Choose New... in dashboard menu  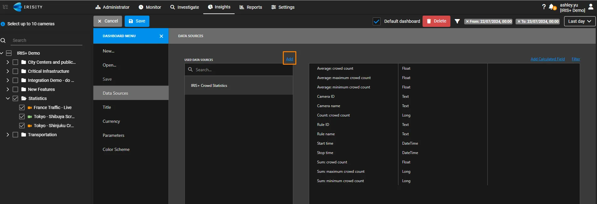pyautogui.click(x=131, y=51)
